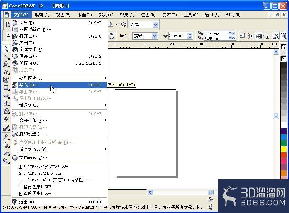Open recent file 1 YL-R.cdr
This screenshot has height=213, width=289.
click(59, 167)
